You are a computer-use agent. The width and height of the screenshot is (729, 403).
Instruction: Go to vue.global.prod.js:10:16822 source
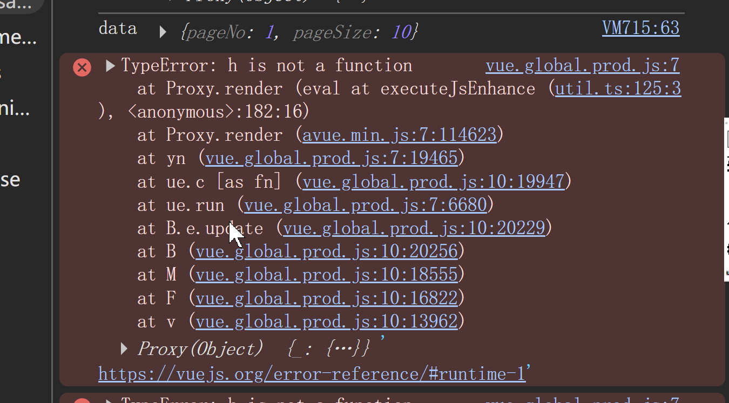coord(326,298)
